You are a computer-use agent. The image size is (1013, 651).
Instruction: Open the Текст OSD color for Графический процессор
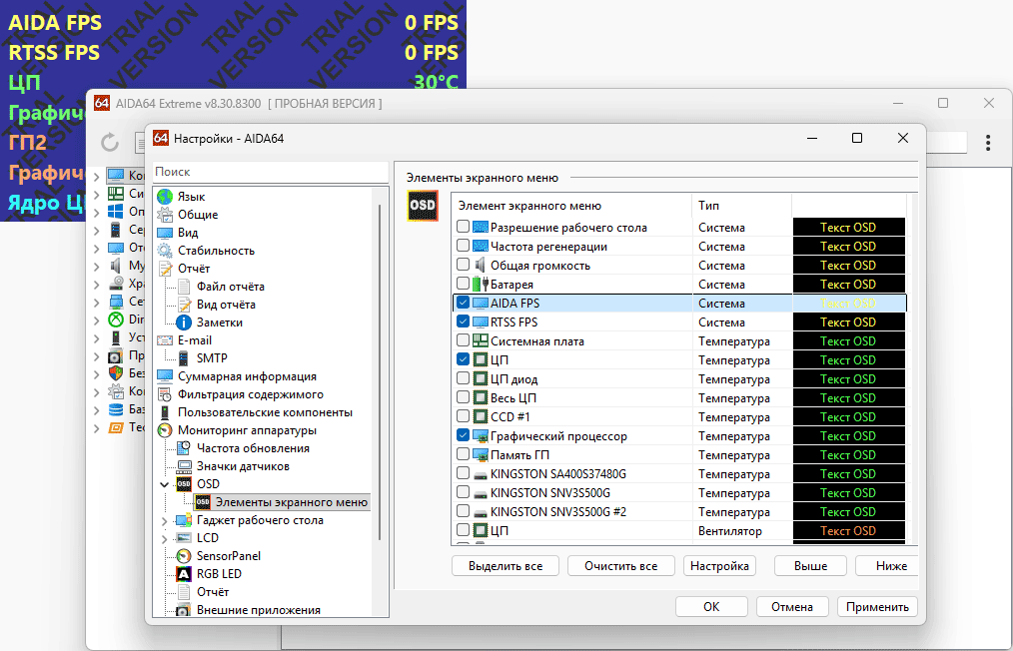[x=848, y=435]
